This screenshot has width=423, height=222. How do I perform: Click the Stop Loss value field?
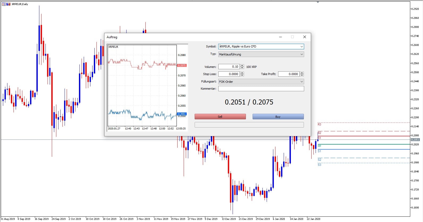coord(229,74)
